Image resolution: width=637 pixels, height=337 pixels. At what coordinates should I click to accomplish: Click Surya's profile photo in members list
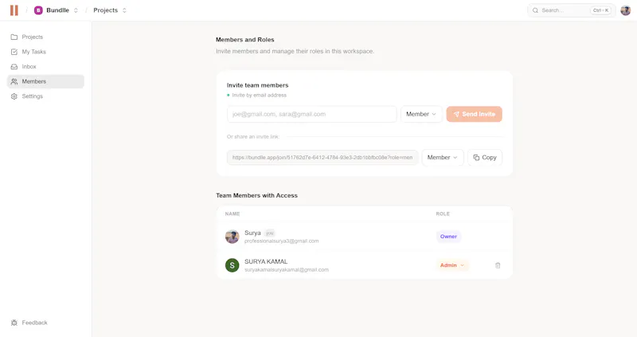tap(233, 237)
